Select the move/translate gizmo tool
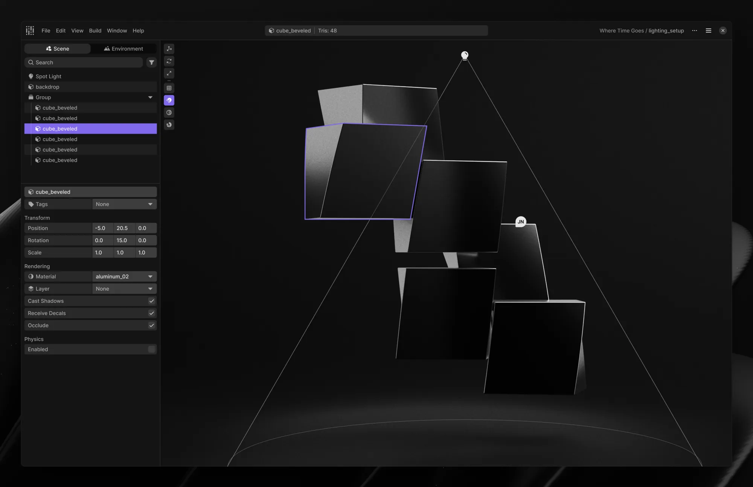Viewport: 753px width, 487px height. pos(169,49)
